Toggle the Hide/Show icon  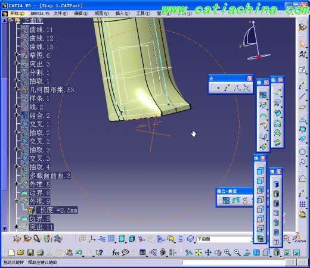287,253
